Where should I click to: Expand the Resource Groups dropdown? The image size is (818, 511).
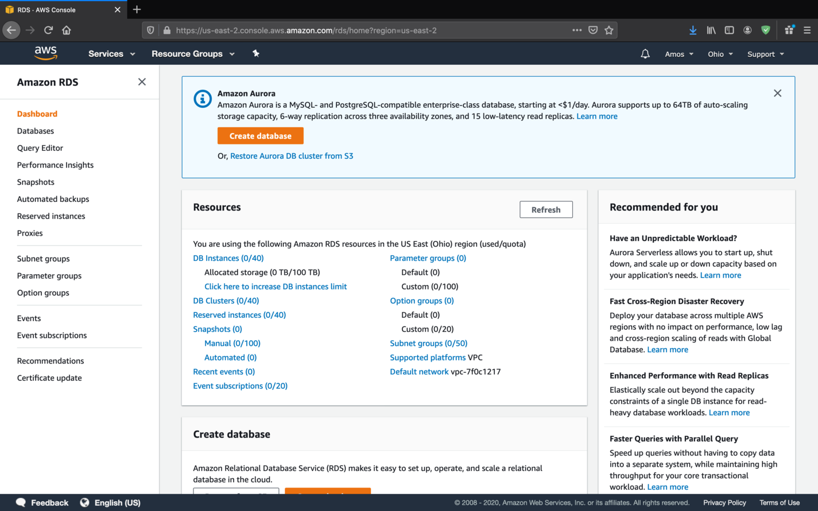point(193,54)
